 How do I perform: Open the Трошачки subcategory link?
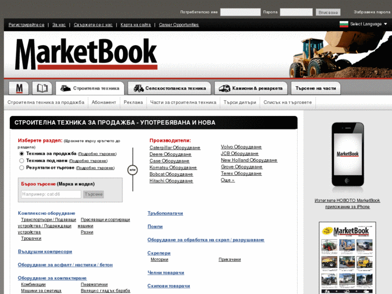click(x=31, y=238)
